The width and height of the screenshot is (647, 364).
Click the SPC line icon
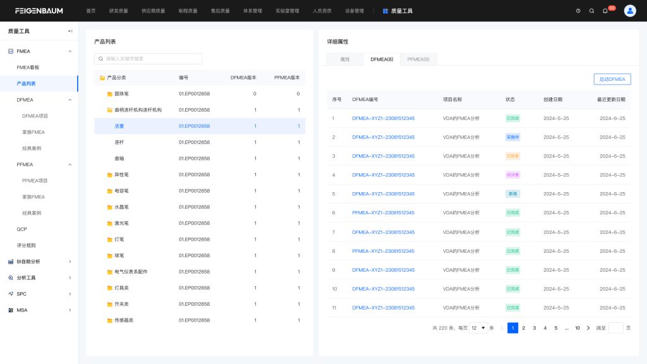(x=11, y=294)
